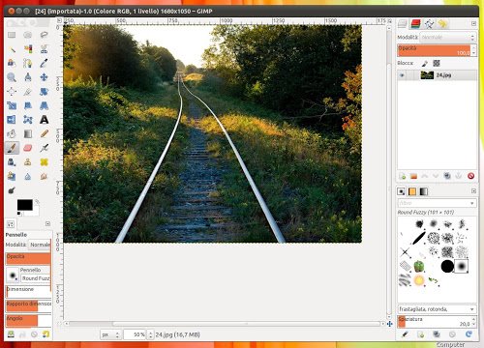Select the Pencil tool
Screen dimensions: 484x348
45,133
